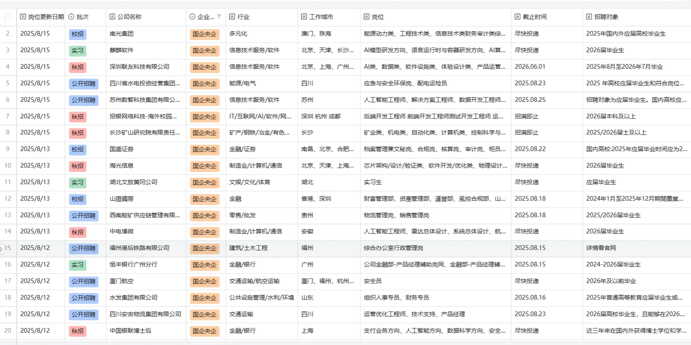Screen dimensions: 691x345
Task: Select the company cell 水发集团有限公司
Action: tap(146, 298)
